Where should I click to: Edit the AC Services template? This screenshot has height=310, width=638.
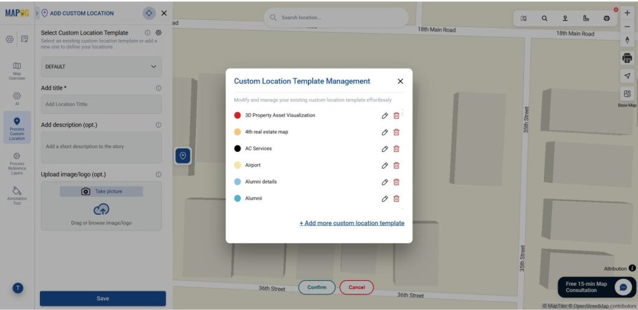click(x=384, y=149)
